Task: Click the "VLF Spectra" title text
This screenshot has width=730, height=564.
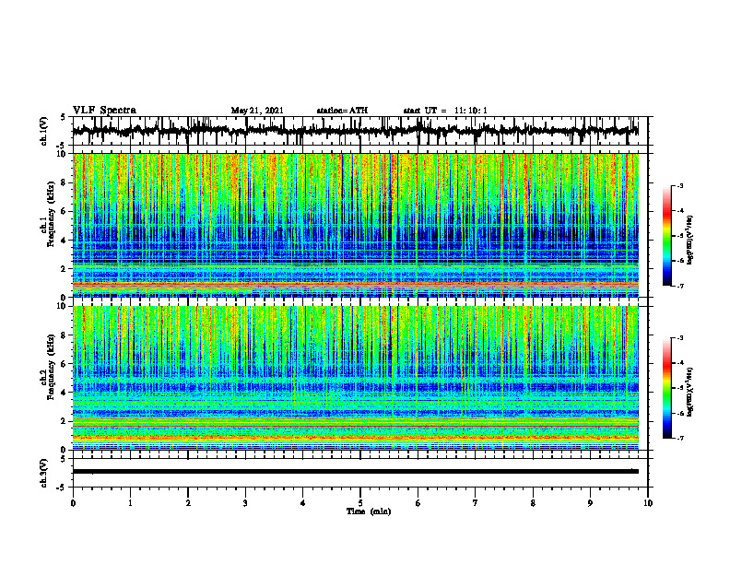Action: click(x=104, y=111)
